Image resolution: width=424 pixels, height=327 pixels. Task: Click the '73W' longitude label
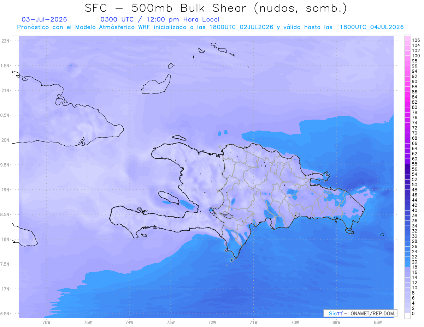click(171, 322)
